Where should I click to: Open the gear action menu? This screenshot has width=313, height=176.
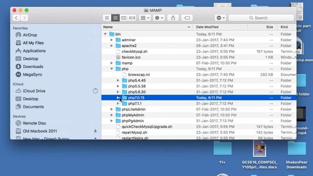(159, 18)
